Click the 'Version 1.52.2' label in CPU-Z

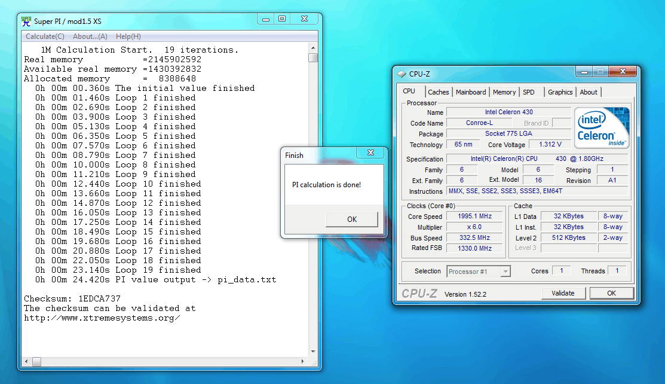tap(465, 294)
